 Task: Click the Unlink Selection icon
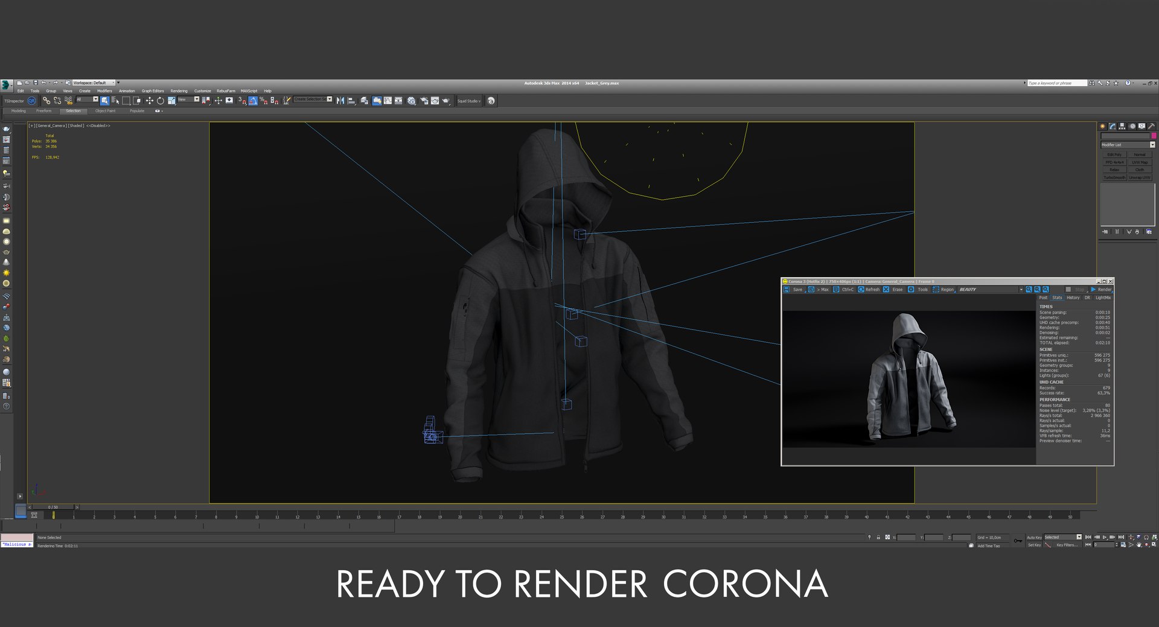(x=57, y=101)
